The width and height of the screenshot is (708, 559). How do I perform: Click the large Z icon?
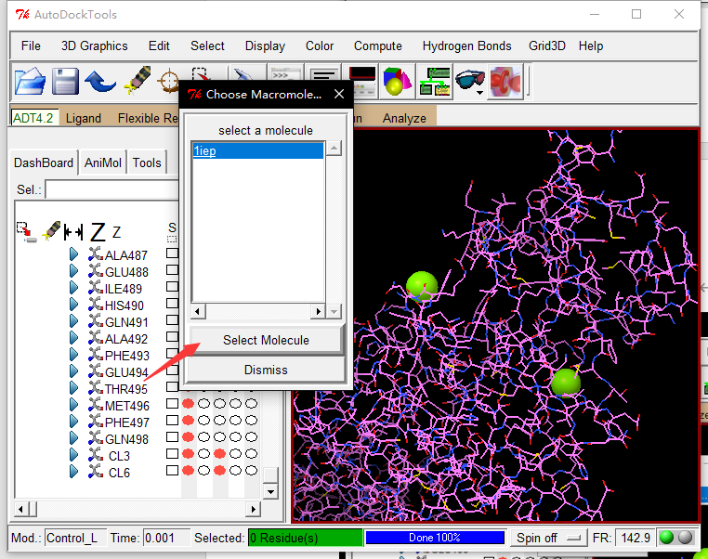pos(98,232)
